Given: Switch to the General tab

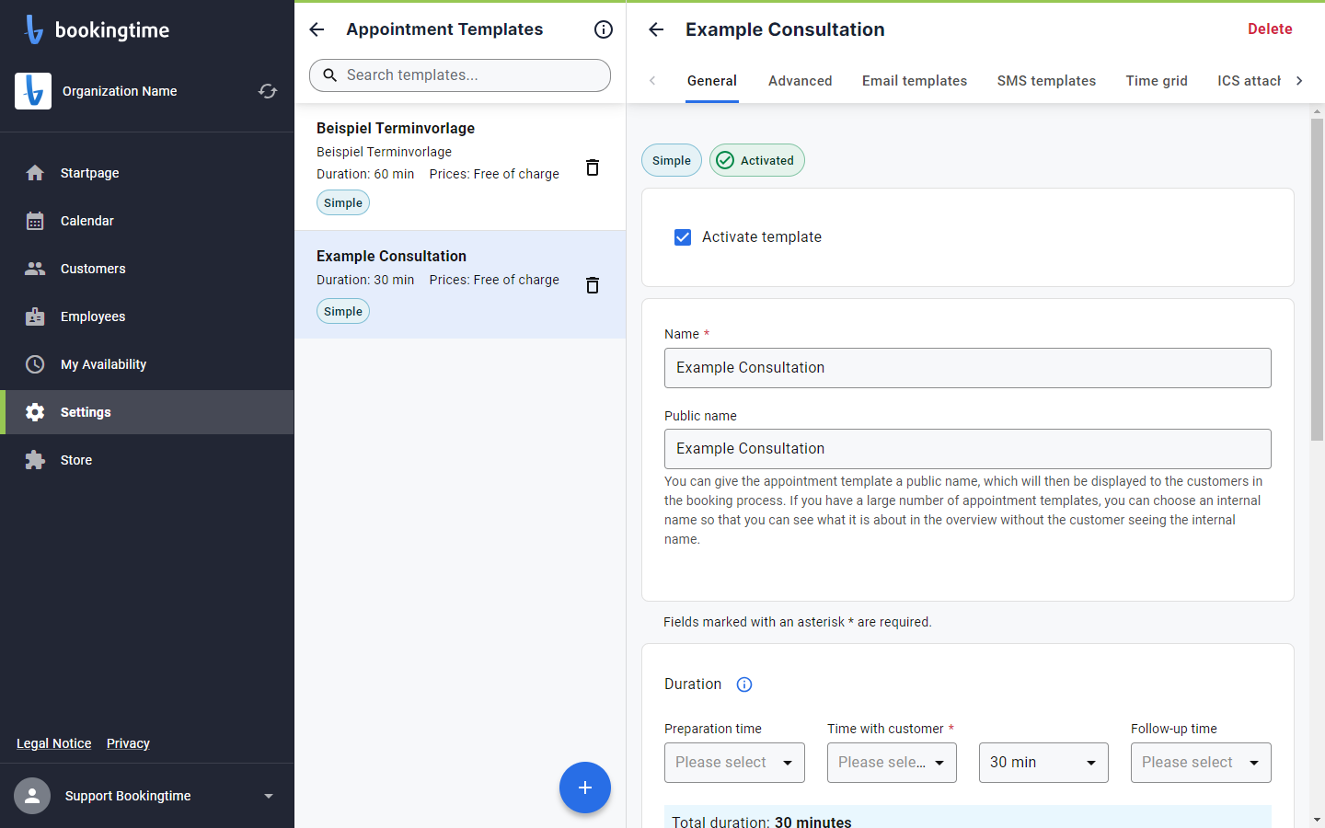Looking at the screenshot, I should tap(712, 81).
